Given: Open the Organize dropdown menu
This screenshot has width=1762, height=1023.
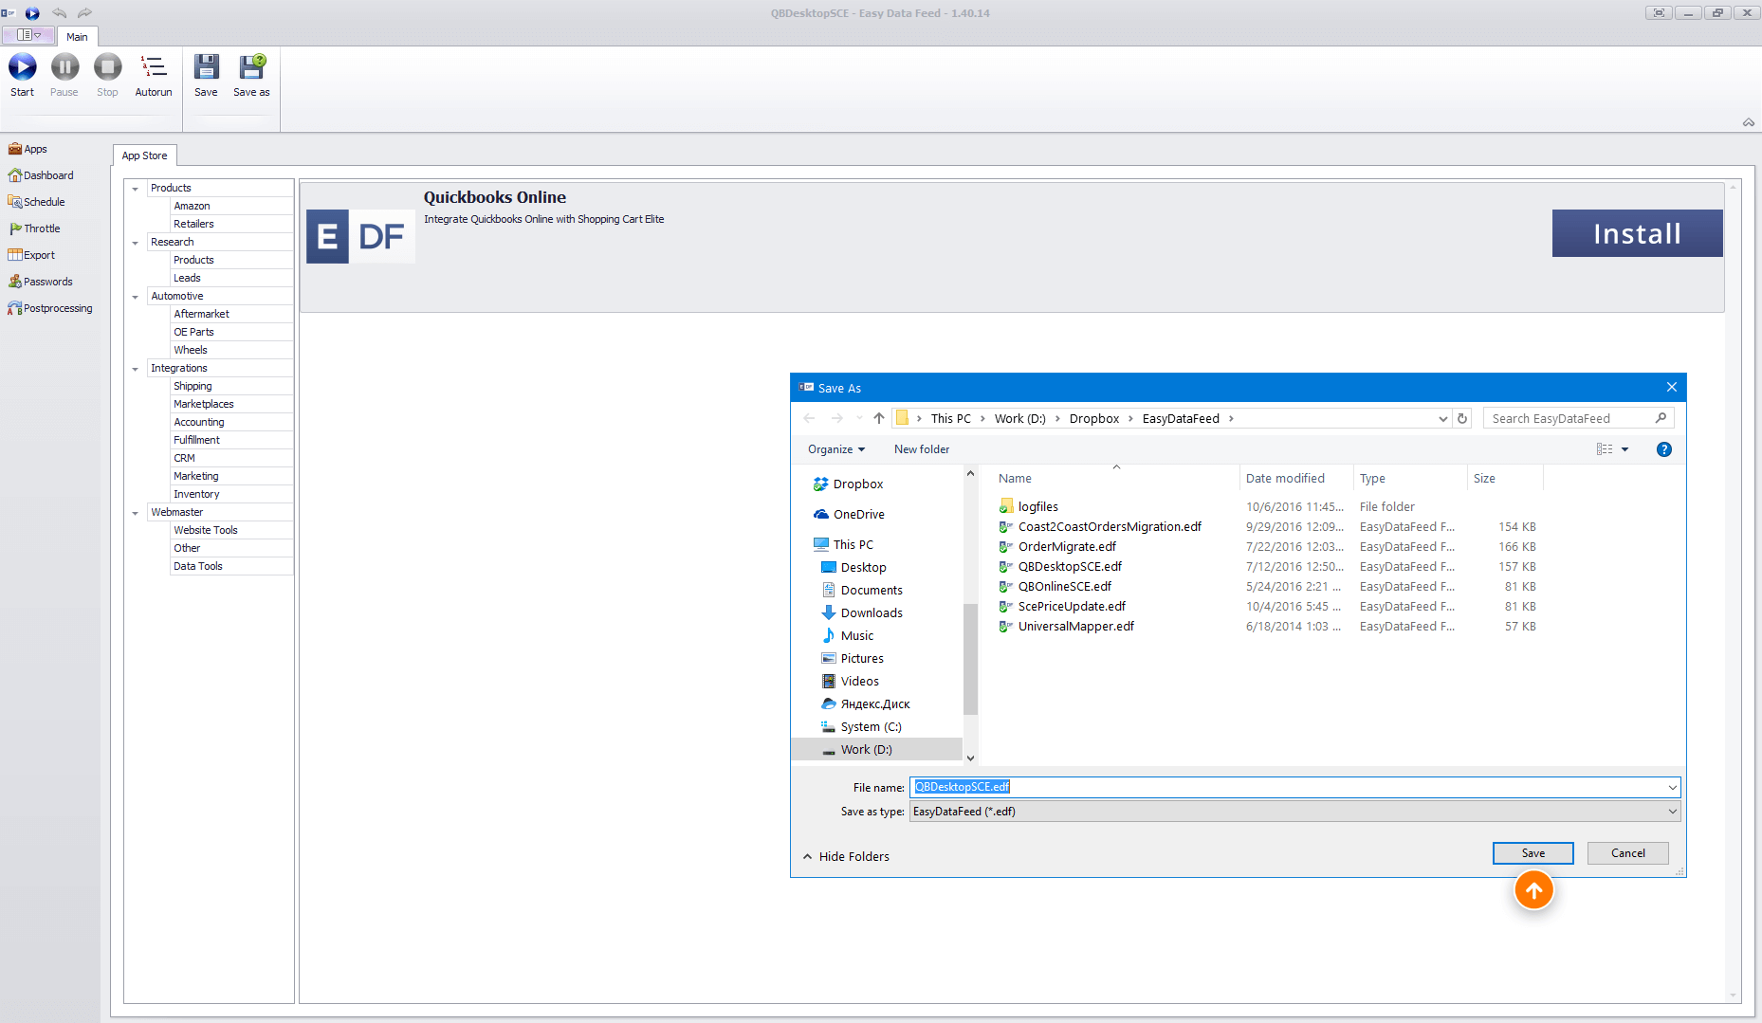Looking at the screenshot, I should (836, 449).
